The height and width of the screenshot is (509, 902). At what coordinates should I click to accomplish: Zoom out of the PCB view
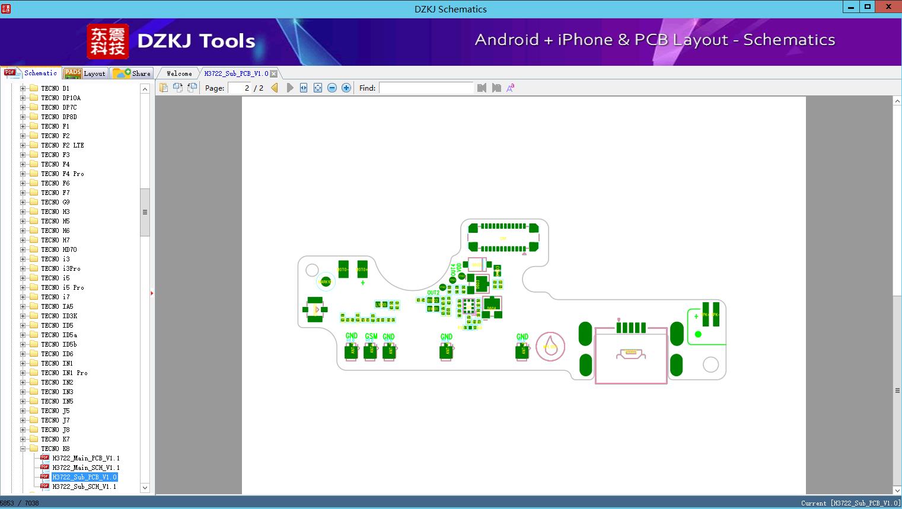[332, 88]
